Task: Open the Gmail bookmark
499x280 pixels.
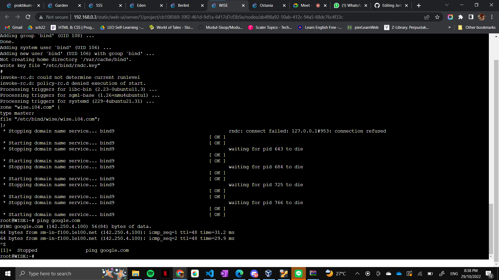Action: [13, 27]
